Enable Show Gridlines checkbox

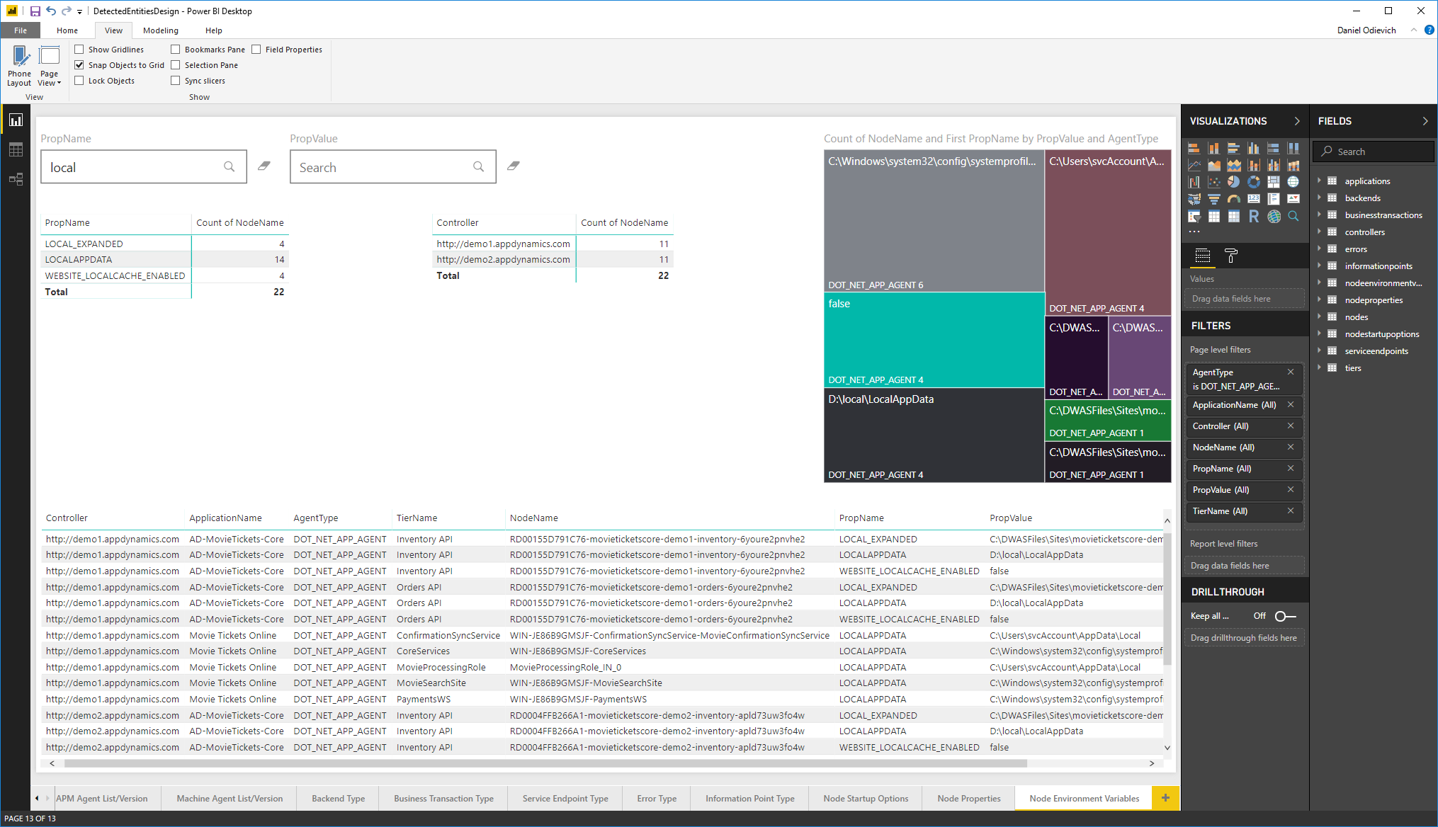(x=79, y=50)
